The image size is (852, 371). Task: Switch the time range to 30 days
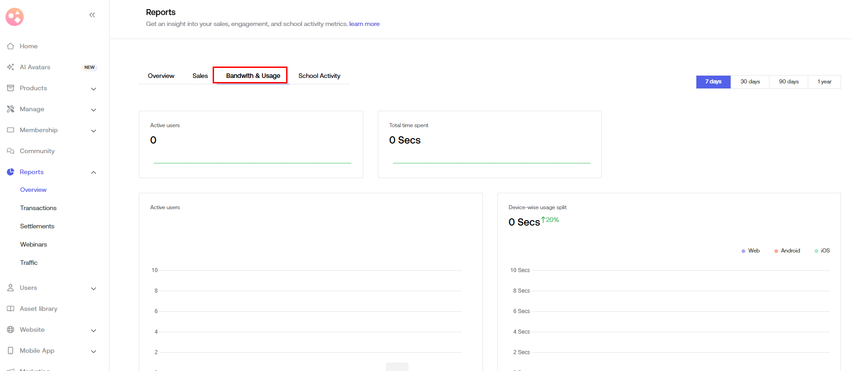click(750, 82)
